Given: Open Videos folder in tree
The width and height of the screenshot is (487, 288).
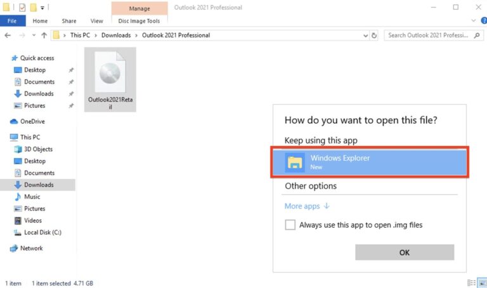Looking at the screenshot, I should (32, 221).
